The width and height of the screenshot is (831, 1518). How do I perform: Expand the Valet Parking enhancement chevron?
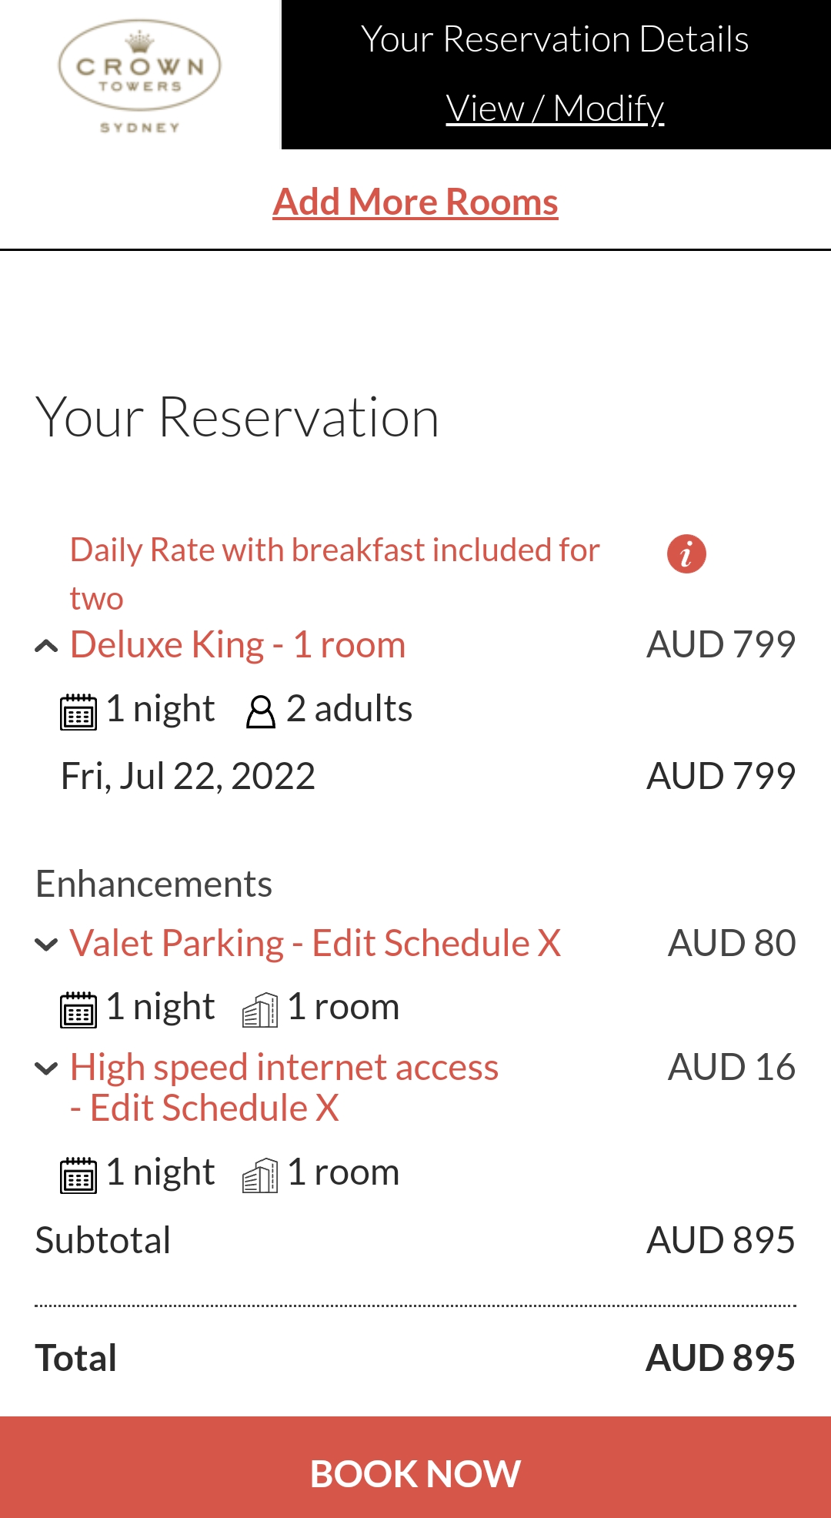tap(46, 945)
